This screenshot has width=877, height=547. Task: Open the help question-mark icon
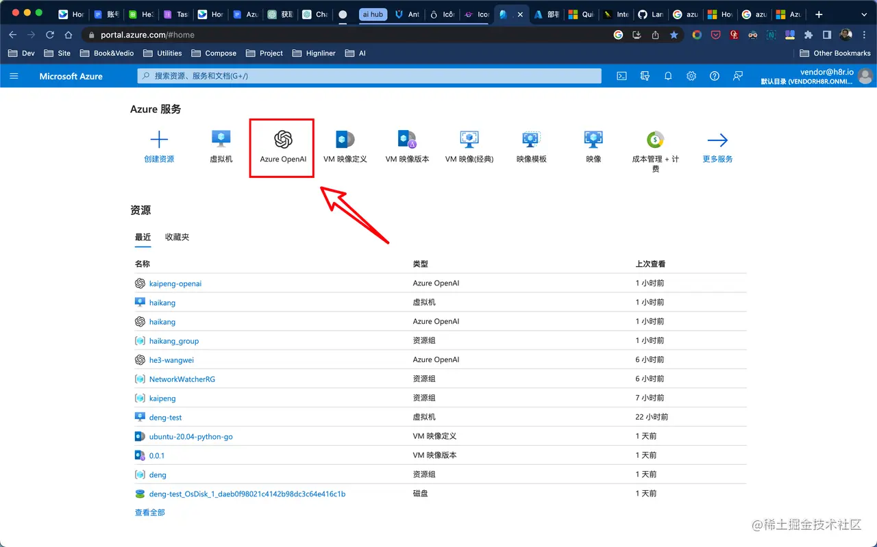pyautogui.click(x=715, y=76)
